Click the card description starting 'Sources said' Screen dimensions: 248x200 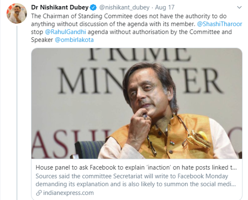pos(136,180)
